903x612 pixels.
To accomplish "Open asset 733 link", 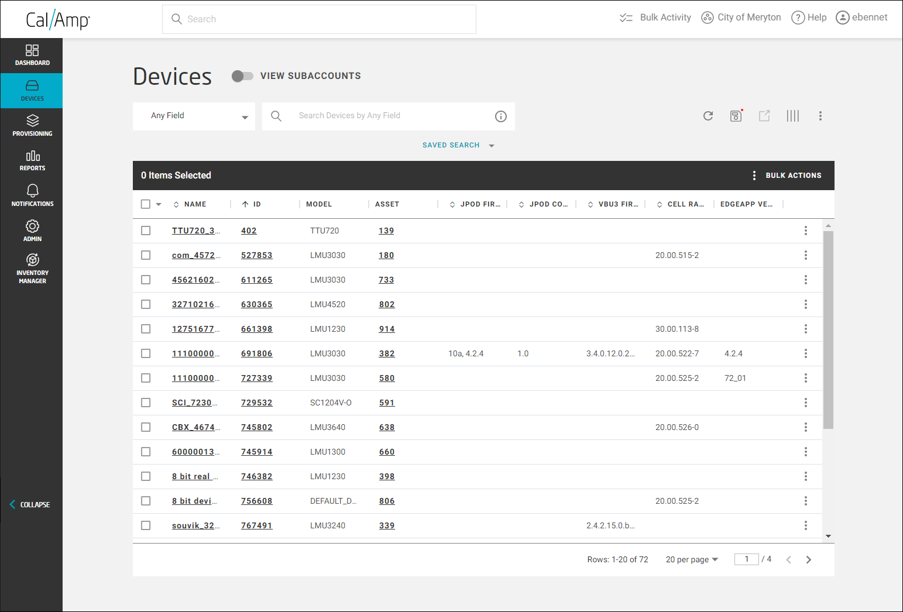I will point(386,280).
